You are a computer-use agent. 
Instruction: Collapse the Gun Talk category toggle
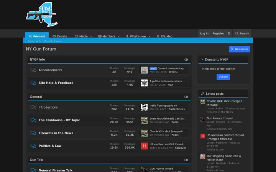click(186, 160)
